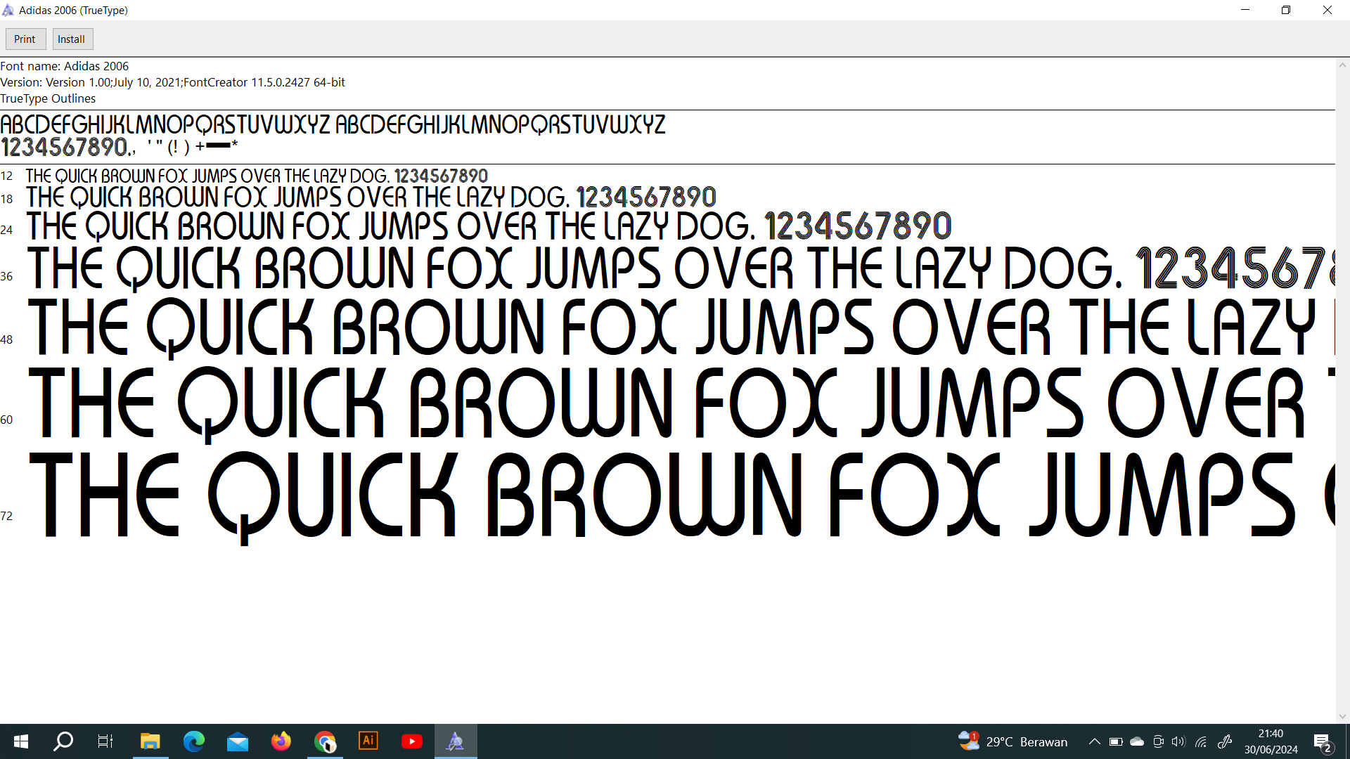
Task: Click the Print button
Action: pyautogui.click(x=25, y=39)
